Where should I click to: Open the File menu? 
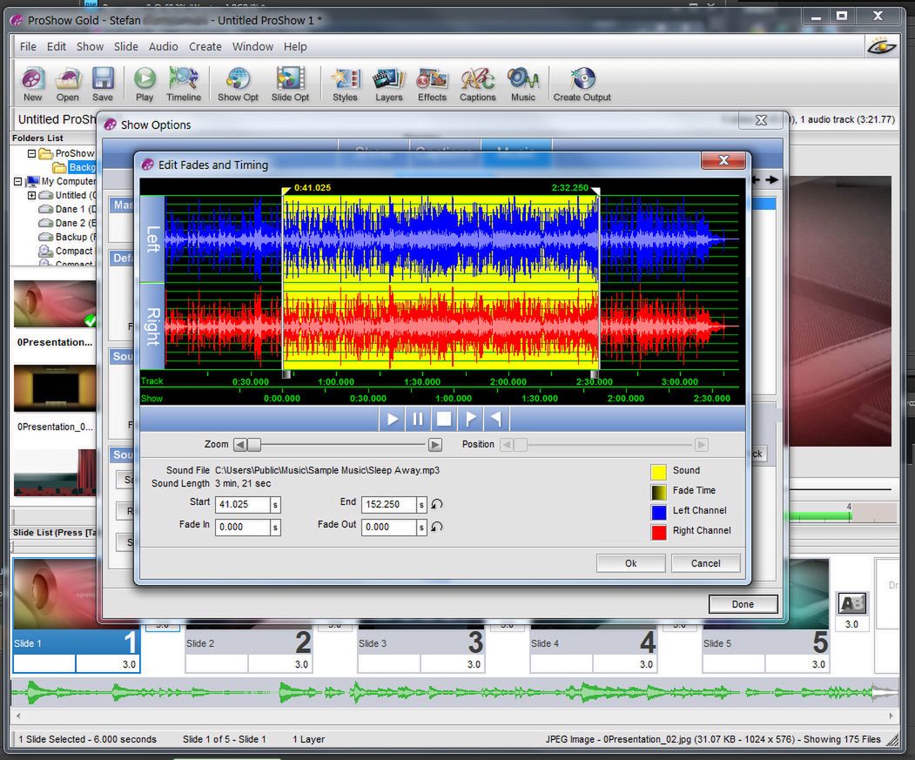point(28,47)
